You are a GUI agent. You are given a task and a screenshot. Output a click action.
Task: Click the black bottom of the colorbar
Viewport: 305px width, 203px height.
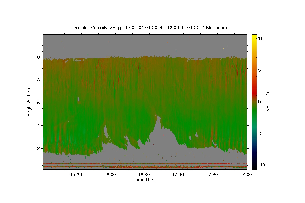point(254,167)
